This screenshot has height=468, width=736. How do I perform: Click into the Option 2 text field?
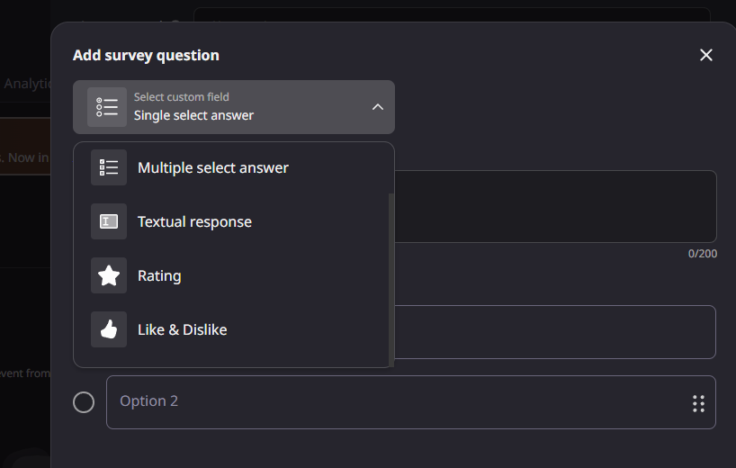coord(396,402)
